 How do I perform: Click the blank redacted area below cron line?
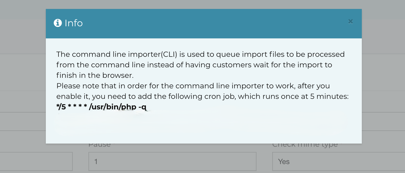tap(203, 124)
